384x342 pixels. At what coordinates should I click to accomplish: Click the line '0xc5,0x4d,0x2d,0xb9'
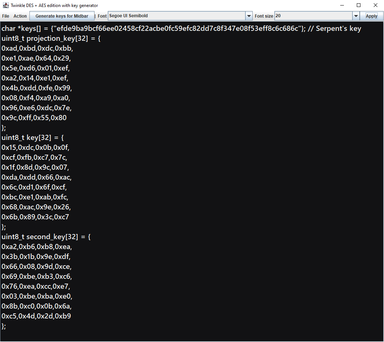click(36, 316)
